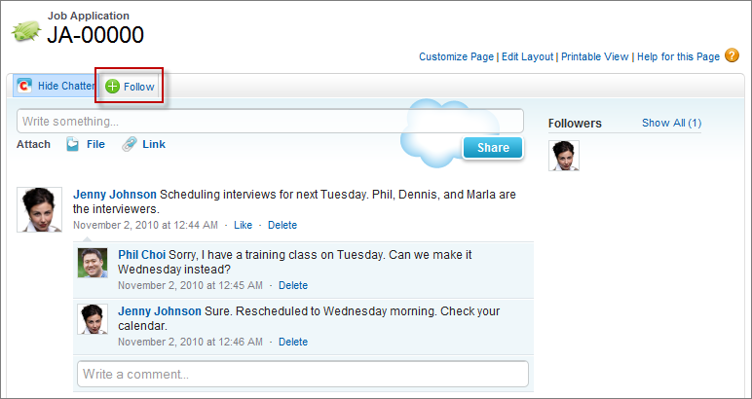The image size is (752, 399).
Task: Open the orange help question mark icon
Action: coord(732,55)
